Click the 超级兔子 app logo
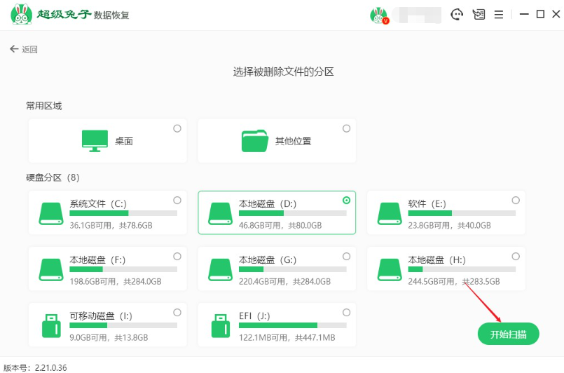 point(22,15)
